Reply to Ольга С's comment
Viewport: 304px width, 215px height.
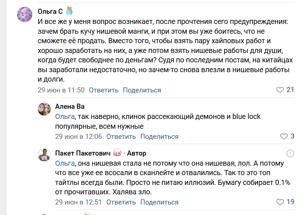(x=103, y=90)
